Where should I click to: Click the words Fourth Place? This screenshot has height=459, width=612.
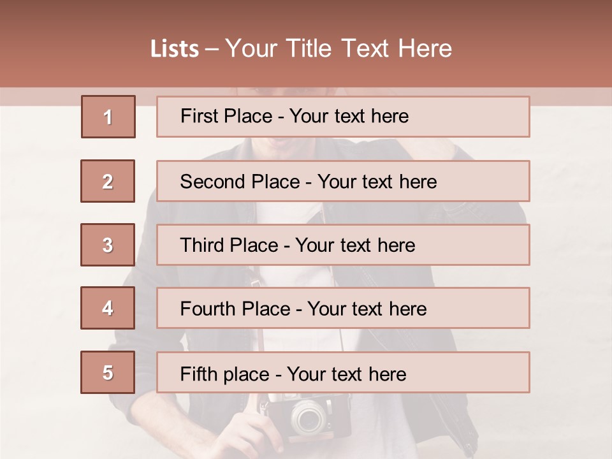[x=235, y=309]
